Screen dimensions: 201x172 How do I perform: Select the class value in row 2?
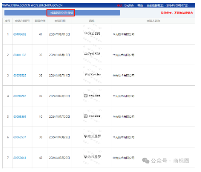click(x=40, y=55)
